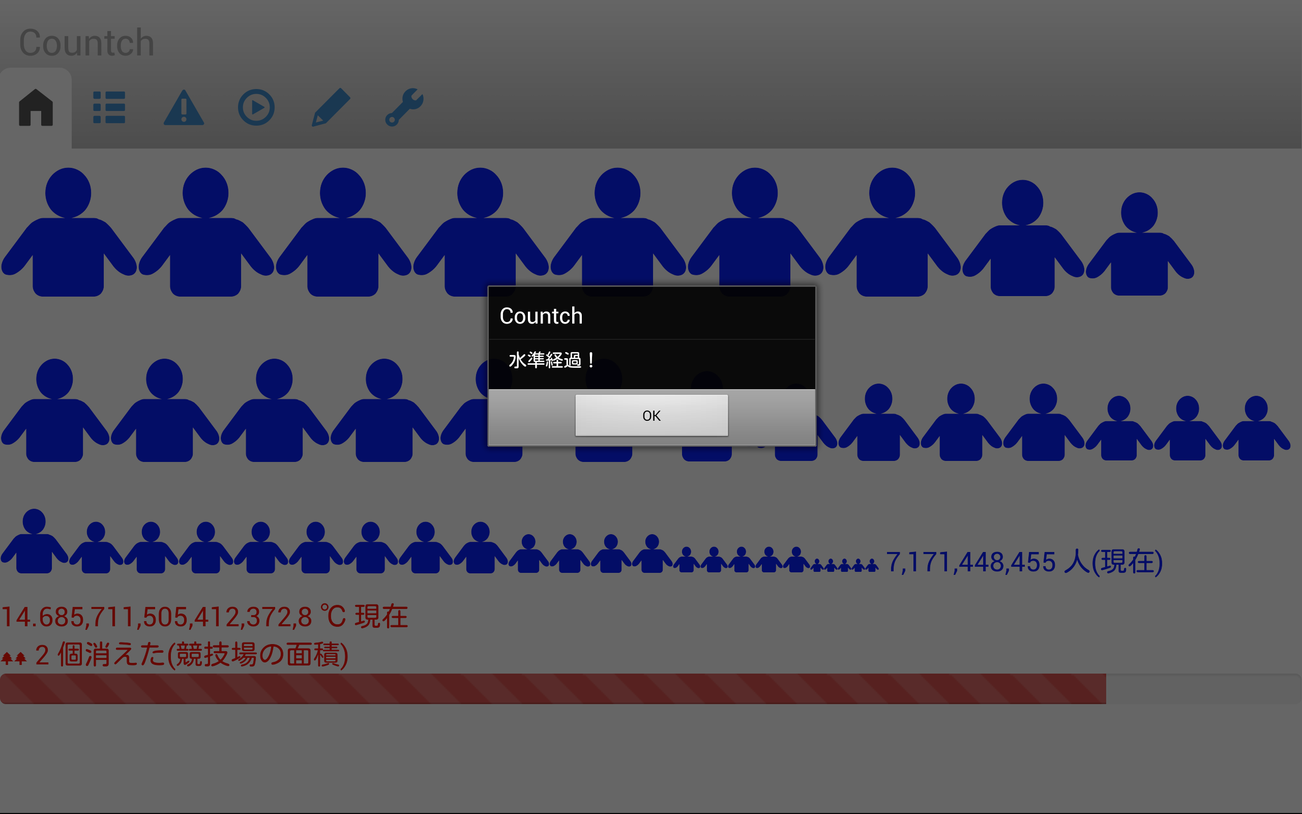
Task: Click the population count 7,171,448,455 人(現在) text
Action: (1024, 562)
